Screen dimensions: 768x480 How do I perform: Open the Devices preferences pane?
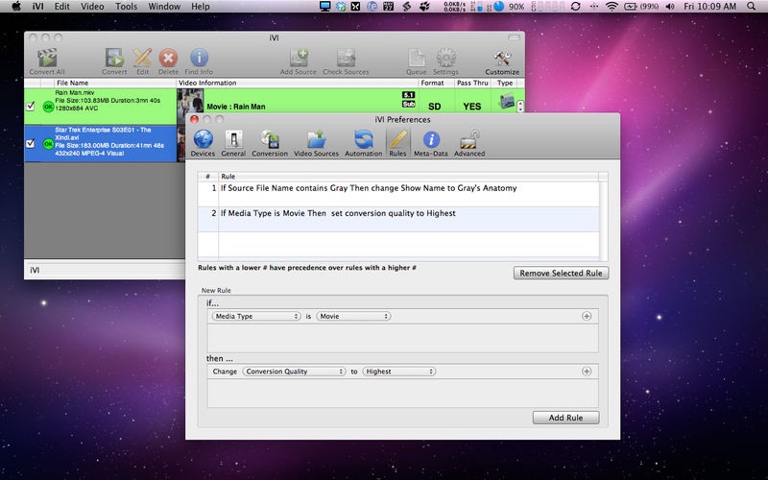[203, 143]
